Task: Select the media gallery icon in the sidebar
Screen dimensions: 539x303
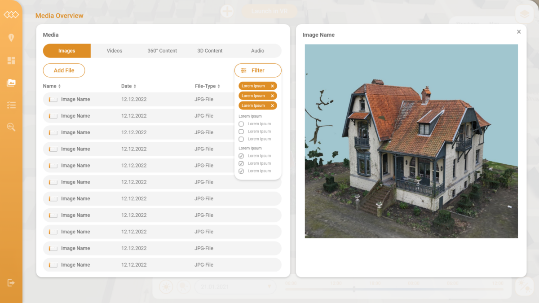Action: point(11,83)
